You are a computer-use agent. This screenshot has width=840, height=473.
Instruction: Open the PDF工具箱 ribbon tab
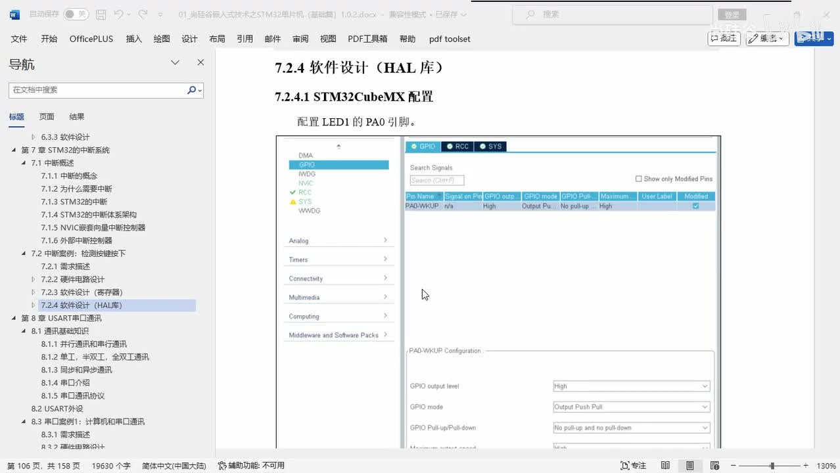pyautogui.click(x=367, y=39)
